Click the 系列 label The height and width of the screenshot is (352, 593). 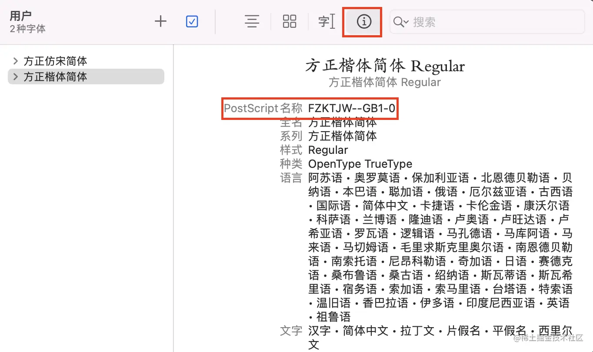click(291, 136)
